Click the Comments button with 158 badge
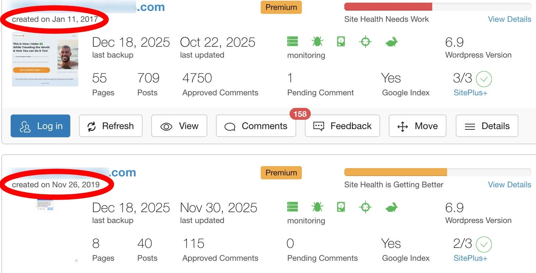The height and width of the screenshot is (273, 536). coord(256,126)
